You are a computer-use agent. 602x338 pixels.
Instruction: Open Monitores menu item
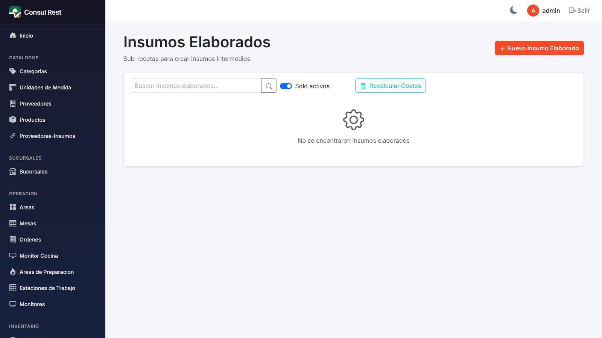click(x=53, y=304)
